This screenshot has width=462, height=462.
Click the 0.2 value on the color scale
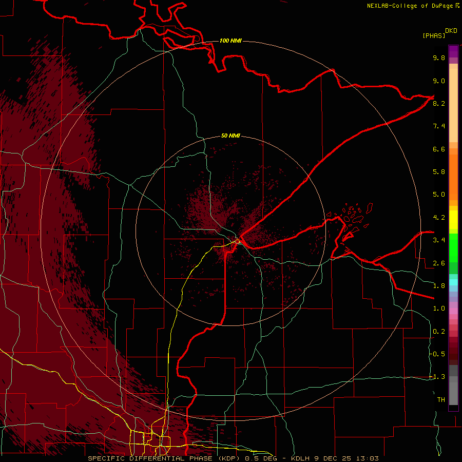pos(439,331)
